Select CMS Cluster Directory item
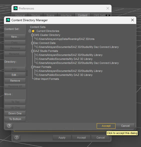 click(x=47, y=35)
